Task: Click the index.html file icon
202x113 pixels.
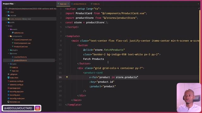Action: pos(9,78)
